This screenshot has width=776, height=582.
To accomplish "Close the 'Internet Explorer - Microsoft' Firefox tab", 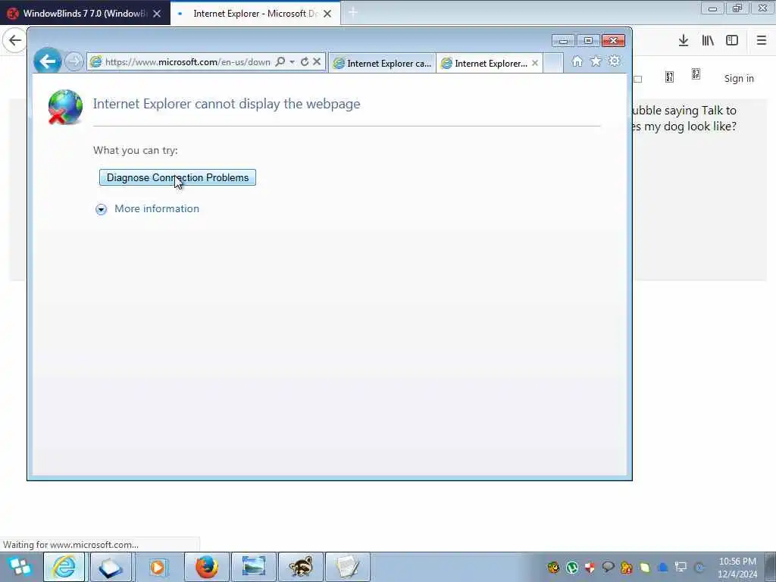I will pos(327,14).
